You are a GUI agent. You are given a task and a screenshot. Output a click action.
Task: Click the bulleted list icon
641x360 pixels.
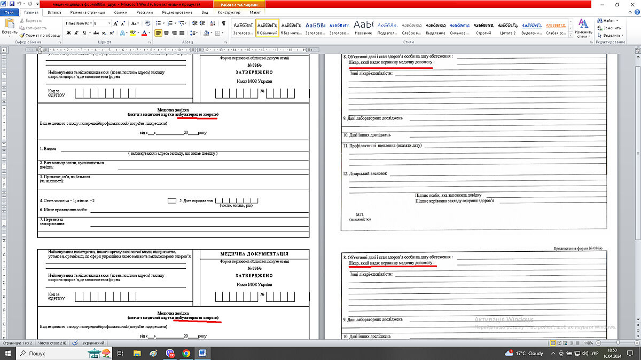(x=159, y=23)
